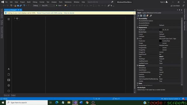187x105 pixels.
Task: Open the Extensions menu
Action: pyautogui.click(x=68, y=2)
